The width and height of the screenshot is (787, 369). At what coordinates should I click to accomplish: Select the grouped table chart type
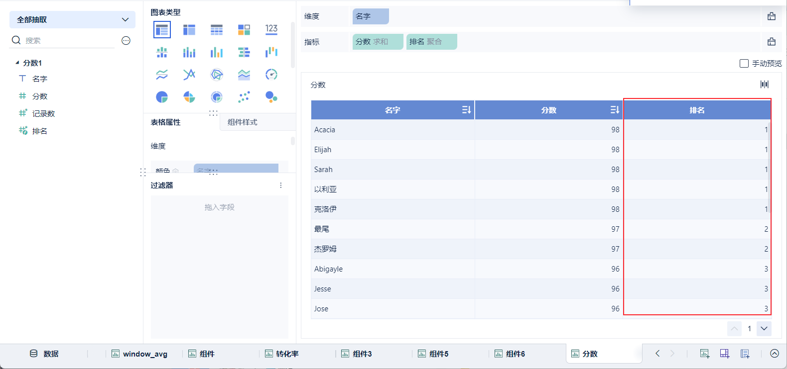tap(162, 30)
